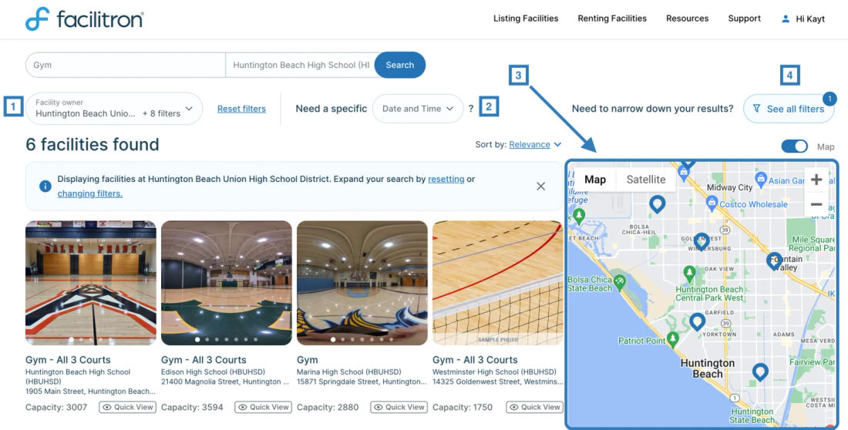The image size is (848, 430).
Task: Open the Listing Facilities menu
Action: [526, 18]
